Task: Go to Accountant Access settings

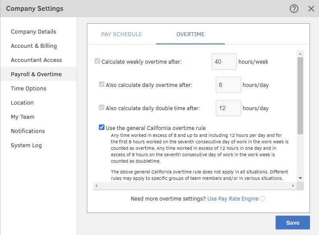Action: coord(37,60)
